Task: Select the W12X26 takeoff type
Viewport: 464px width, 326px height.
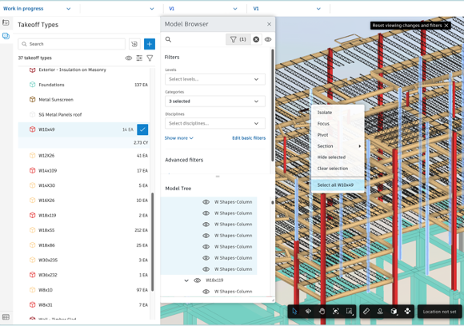Action: pos(83,156)
